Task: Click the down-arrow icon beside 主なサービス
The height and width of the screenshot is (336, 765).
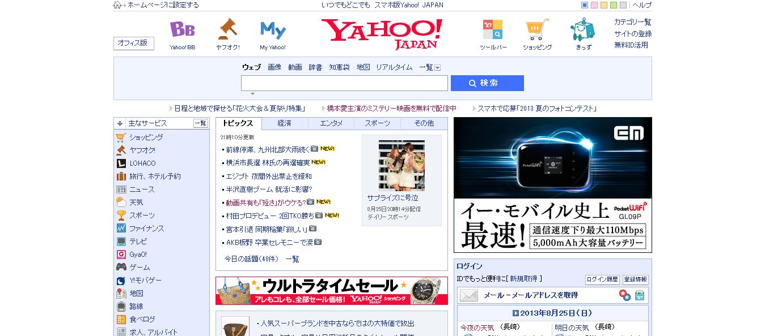Action: pos(120,123)
